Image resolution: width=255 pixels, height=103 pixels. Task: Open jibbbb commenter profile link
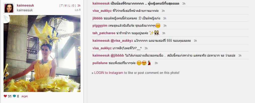pyautogui.click(x=97, y=18)
